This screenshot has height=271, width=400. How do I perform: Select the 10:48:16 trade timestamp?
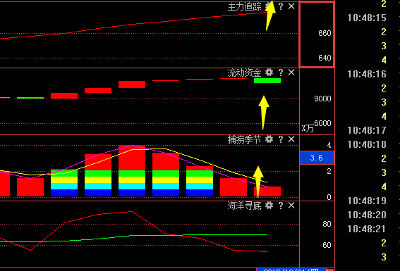(x=367, y=75)
